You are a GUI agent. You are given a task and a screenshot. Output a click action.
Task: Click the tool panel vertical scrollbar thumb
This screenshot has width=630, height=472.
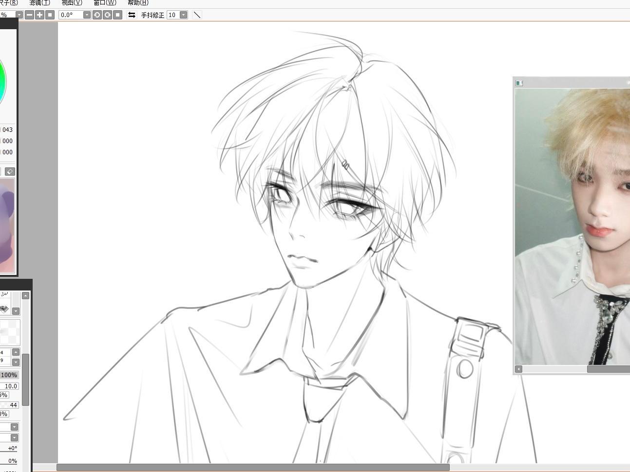[x=26, y=380]
